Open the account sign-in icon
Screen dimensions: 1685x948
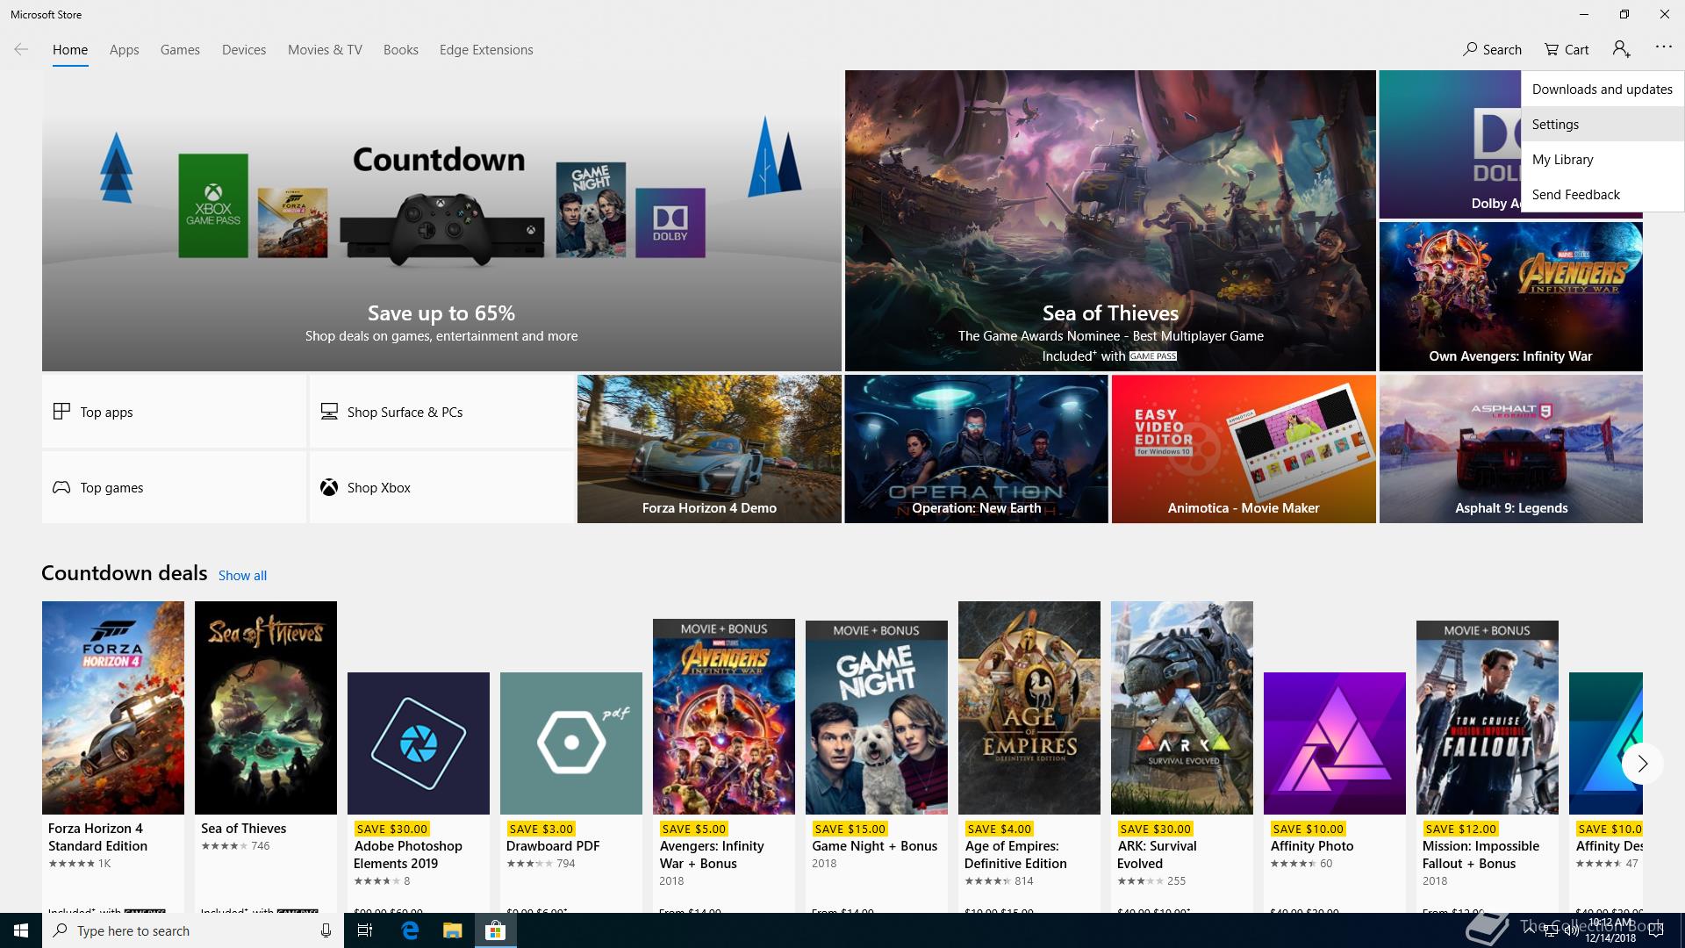click(1621, 49)
